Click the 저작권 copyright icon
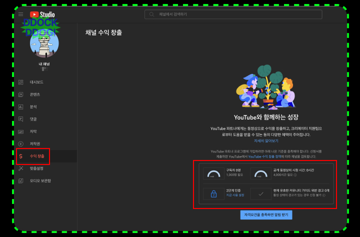Image resolution: width=360 pixels, height=237 pixels. [20, 144]
